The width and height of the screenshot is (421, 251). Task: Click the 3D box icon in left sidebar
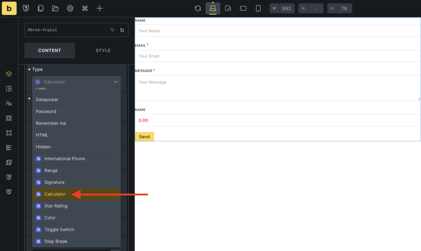tap(9, 162)
